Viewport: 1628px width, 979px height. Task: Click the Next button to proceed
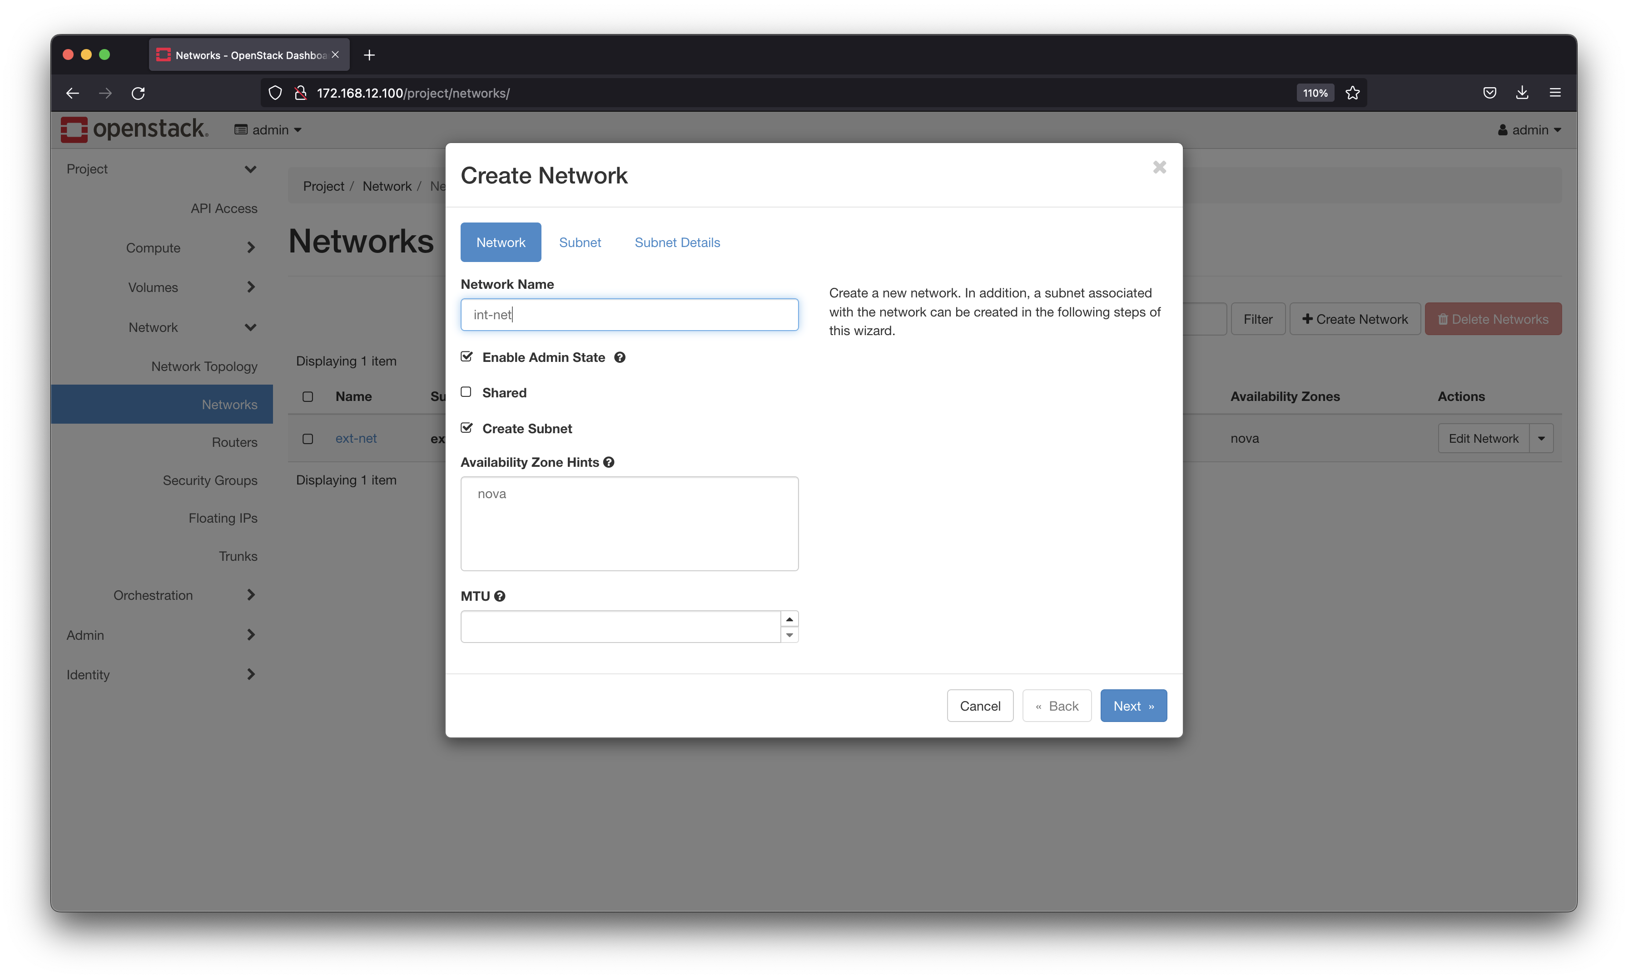1134,706
